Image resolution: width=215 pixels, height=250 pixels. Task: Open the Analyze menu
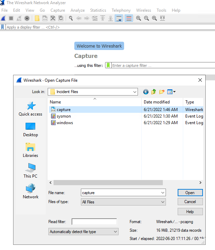[x=77, y=10]
